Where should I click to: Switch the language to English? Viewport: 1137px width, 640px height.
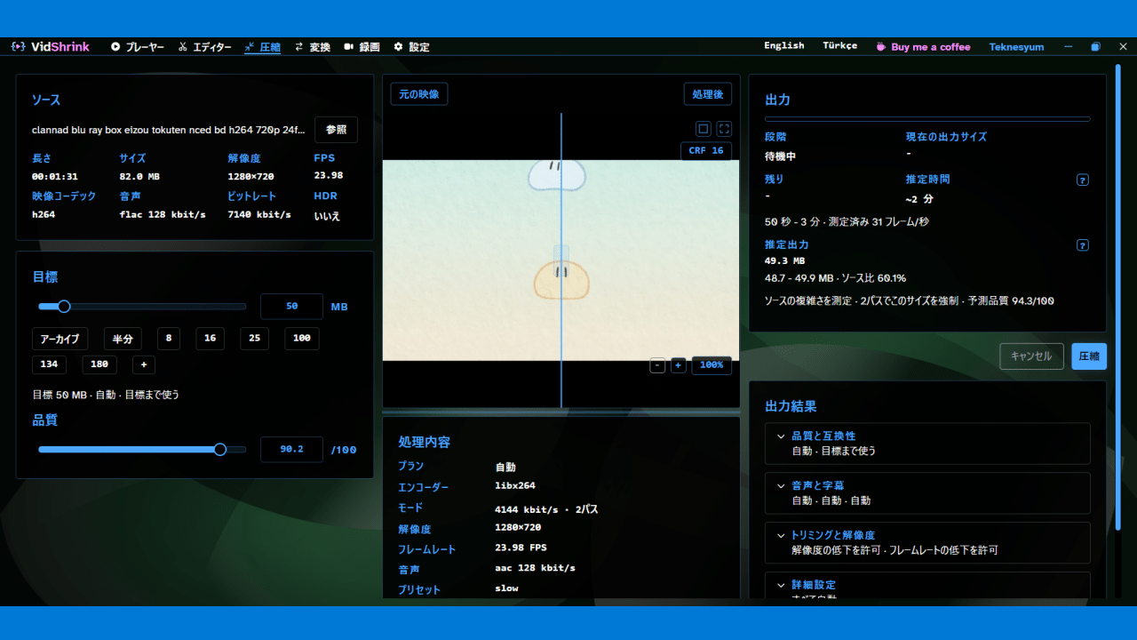pyautogui.click(x=784, y=46)
